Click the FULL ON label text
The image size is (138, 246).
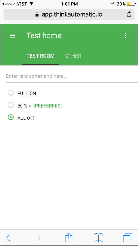tap(27, 94)
